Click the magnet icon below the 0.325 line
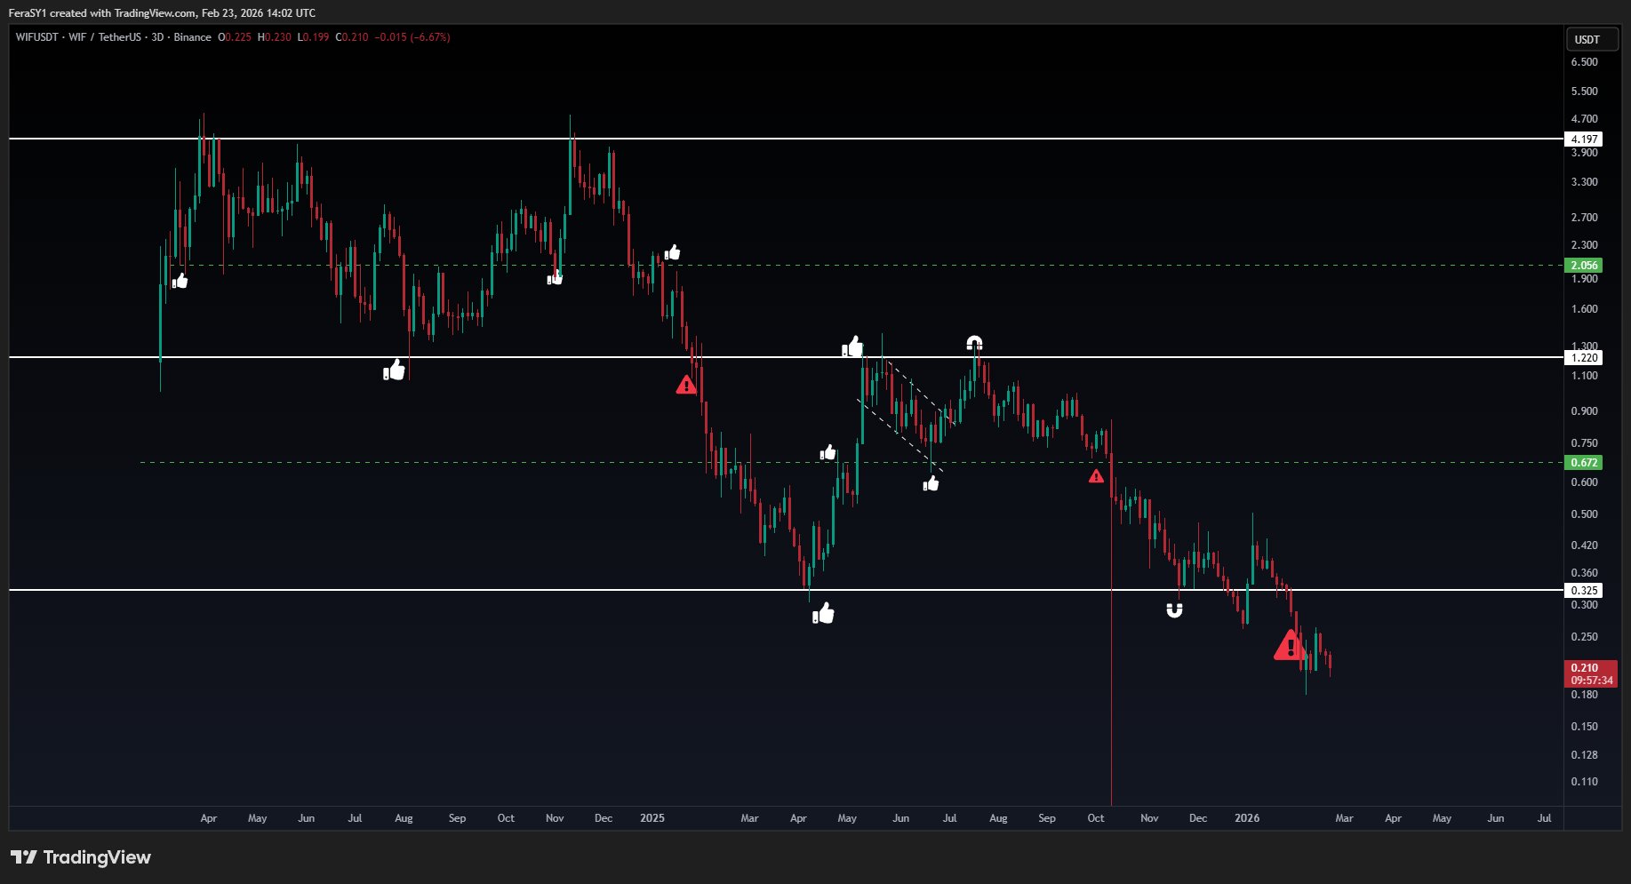Image resolution: width=1631 pixels, height=884 pixels. point(1174,609)
